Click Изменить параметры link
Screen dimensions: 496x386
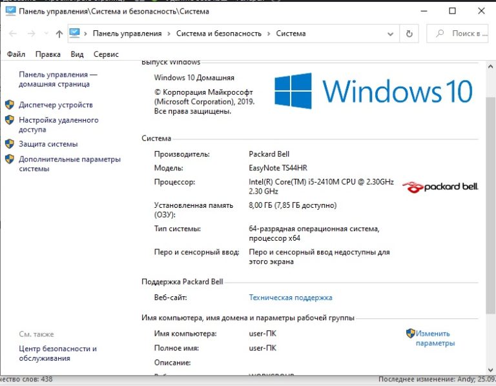point(435,338)
